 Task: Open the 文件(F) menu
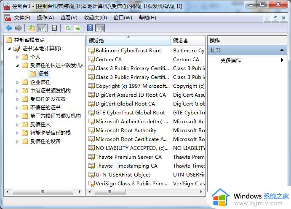click(x=22, y=18)
